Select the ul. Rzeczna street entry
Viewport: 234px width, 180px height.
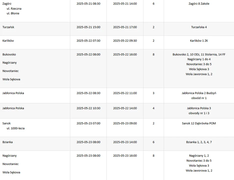click(x=14, y=8)
